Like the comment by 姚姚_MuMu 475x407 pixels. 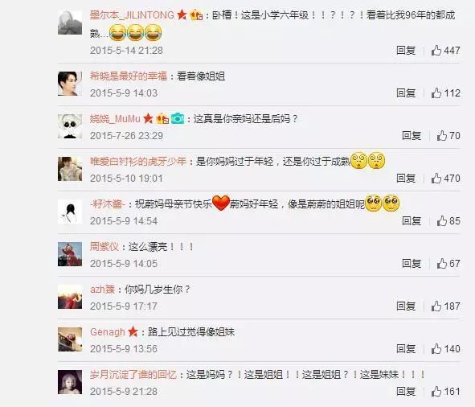442,136
